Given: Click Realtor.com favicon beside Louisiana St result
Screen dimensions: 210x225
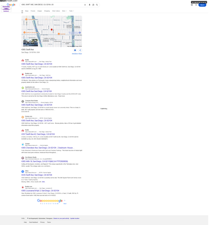Looking at the screenshot, I should [x=23, y=187].
